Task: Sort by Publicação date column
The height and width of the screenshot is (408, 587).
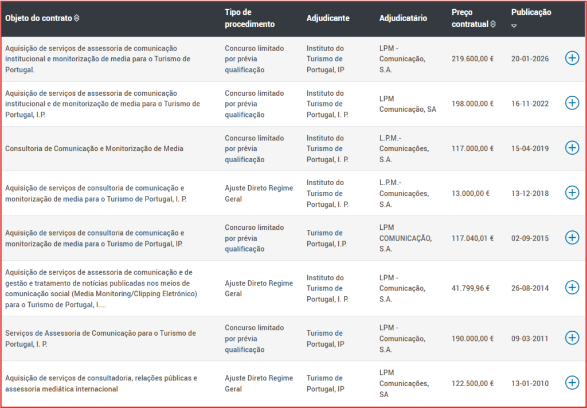Action: (531, 13)
